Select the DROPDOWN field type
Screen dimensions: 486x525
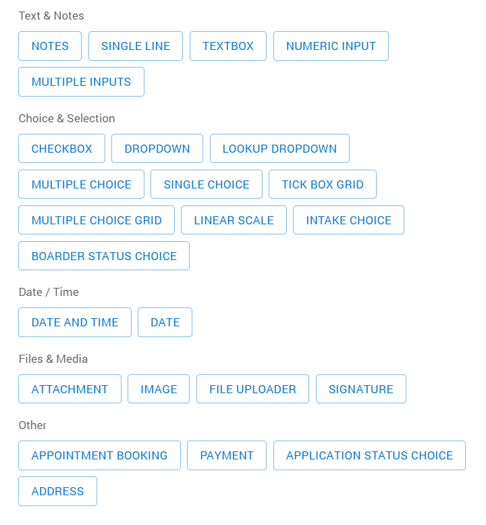point(157,149)
